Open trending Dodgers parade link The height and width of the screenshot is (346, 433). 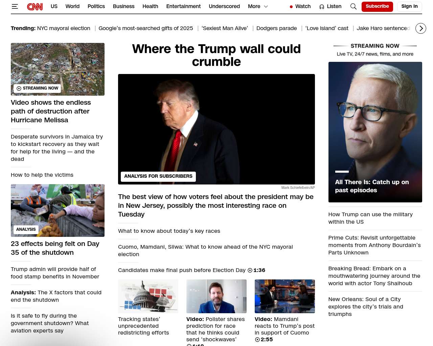277,28
